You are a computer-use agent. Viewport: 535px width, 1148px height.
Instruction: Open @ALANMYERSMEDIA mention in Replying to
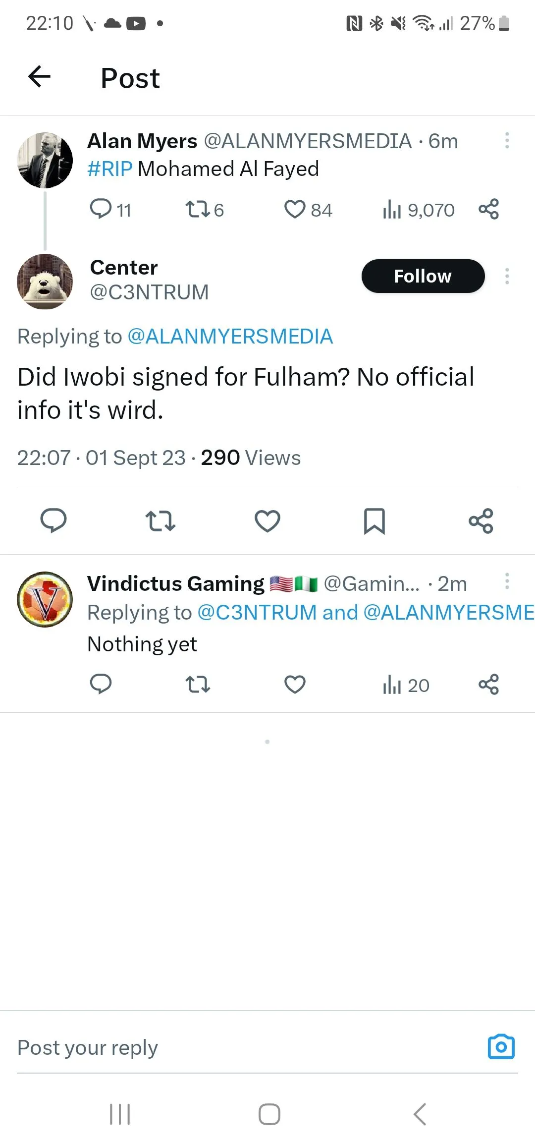point(230,337)
